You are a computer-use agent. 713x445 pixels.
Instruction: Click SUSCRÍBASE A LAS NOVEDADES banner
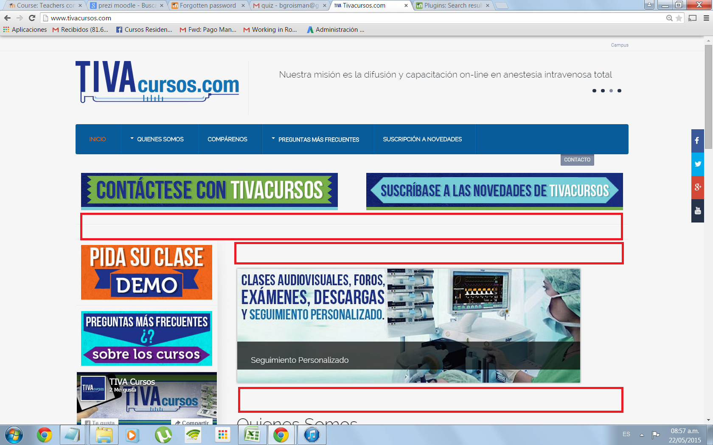point(494,191)
